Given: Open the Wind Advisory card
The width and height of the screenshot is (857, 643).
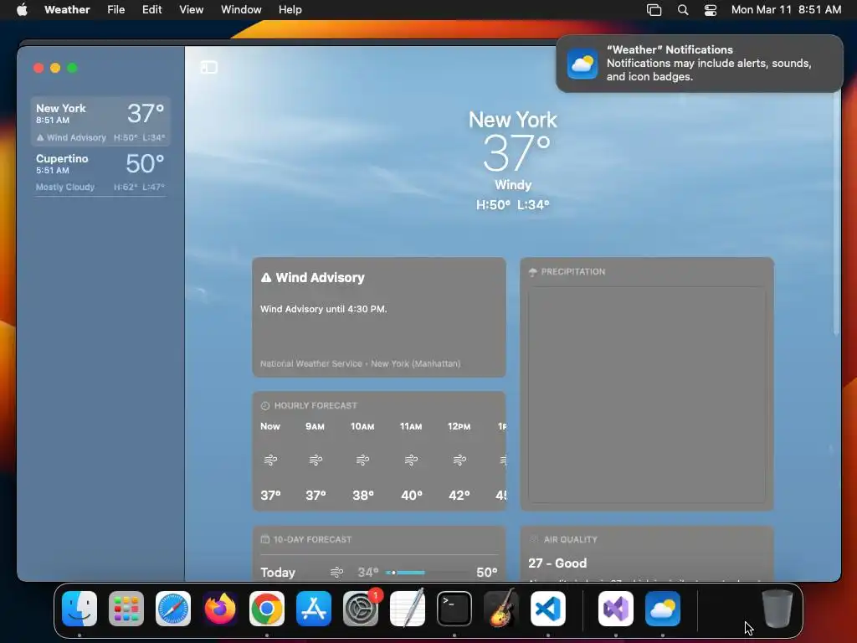Looking at the screenshot, I should [379, 317].
